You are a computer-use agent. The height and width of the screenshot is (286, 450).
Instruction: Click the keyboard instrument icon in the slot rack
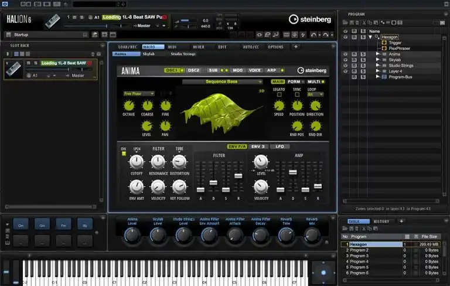pos(13,69)
